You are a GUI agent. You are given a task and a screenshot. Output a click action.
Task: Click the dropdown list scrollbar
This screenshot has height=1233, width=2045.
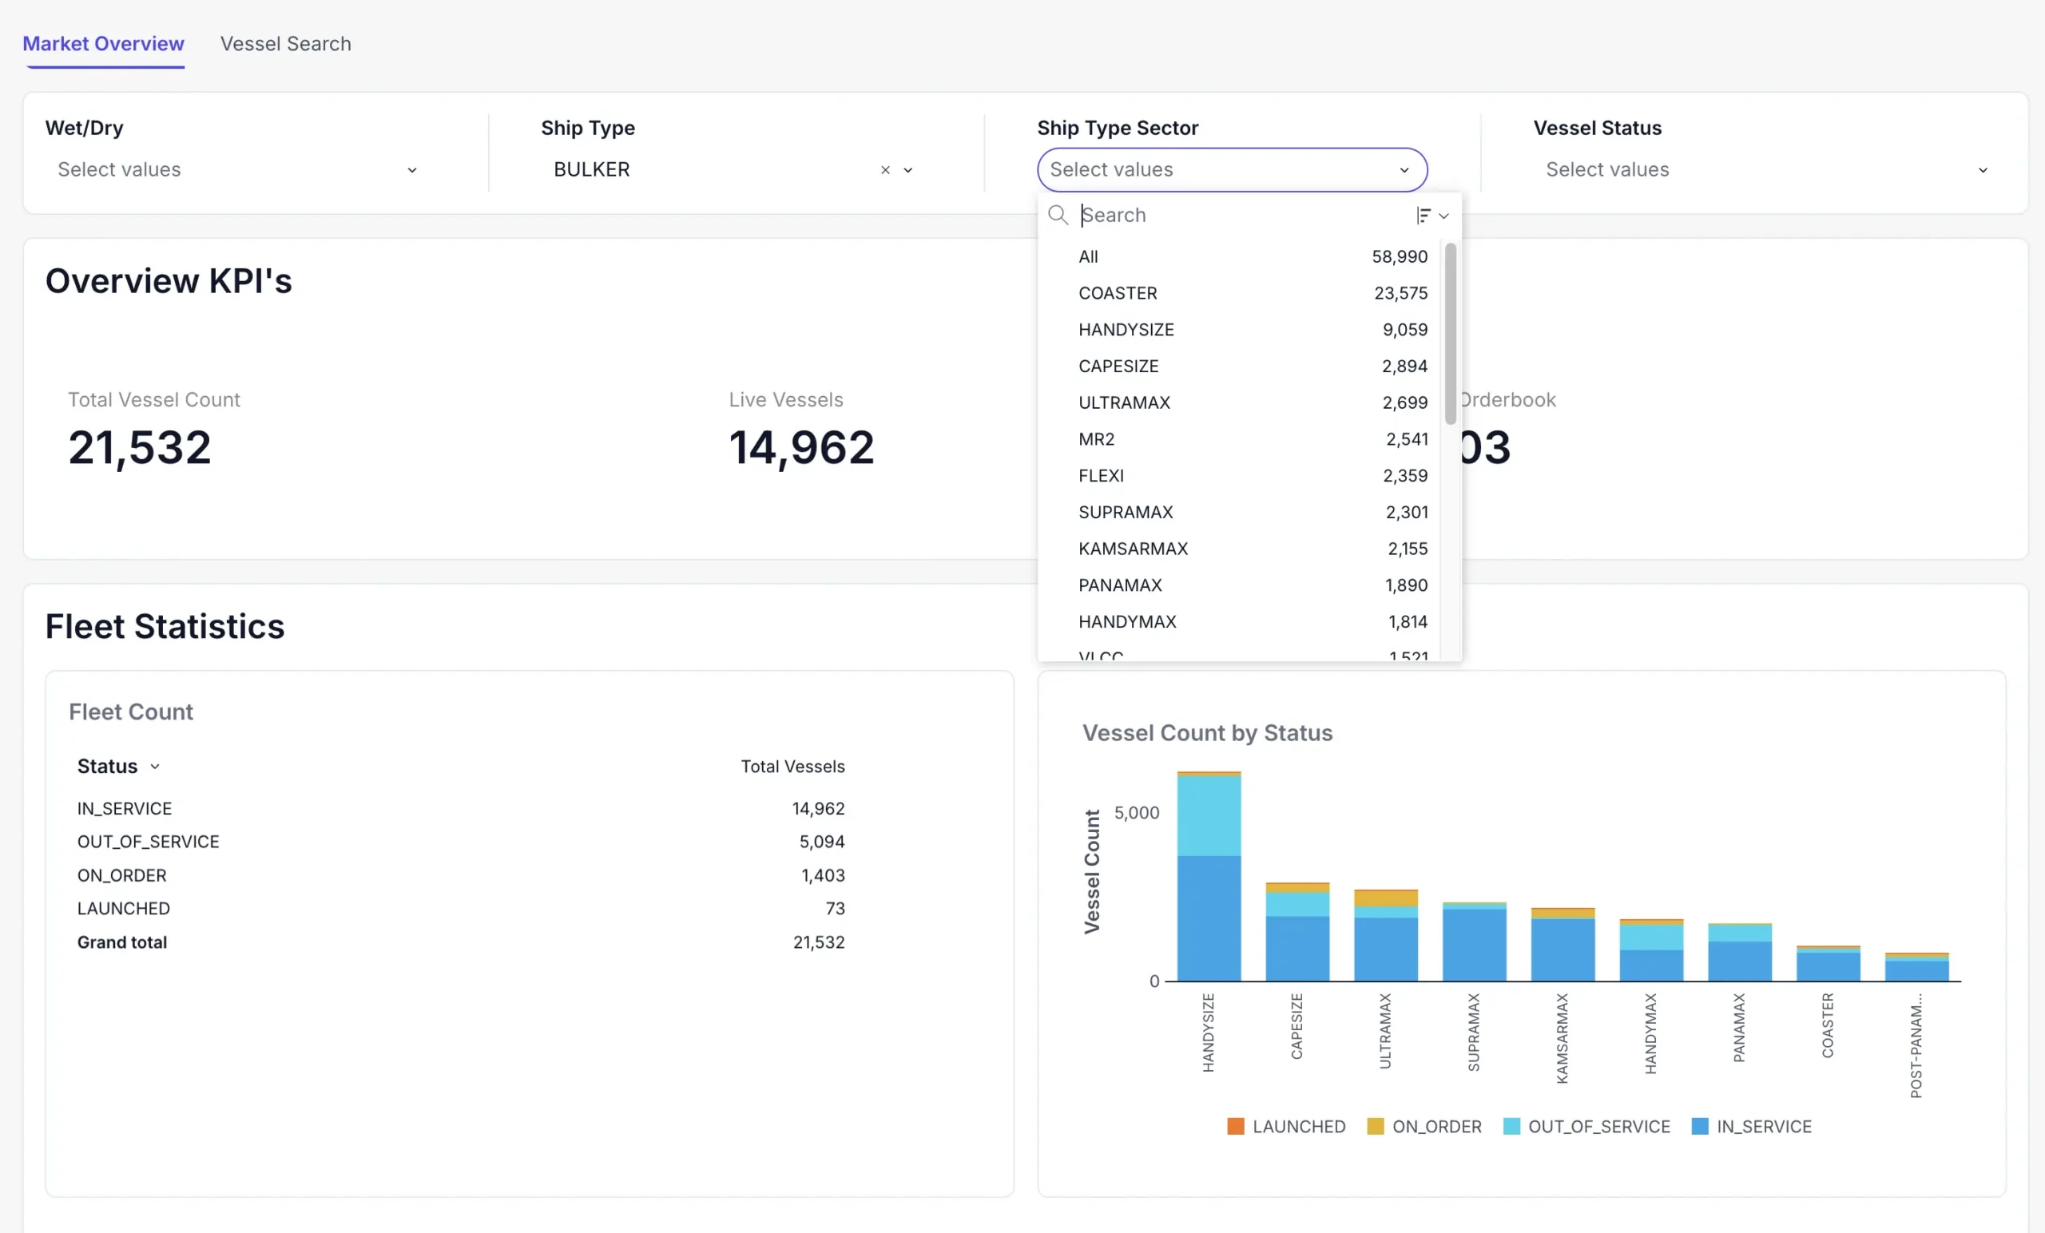pos(1450,334)
